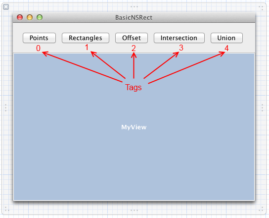The width and height of the screenshot is (269, 218).
Task: Click the red tag number 2 annotation
Action: tap(134, 48)
